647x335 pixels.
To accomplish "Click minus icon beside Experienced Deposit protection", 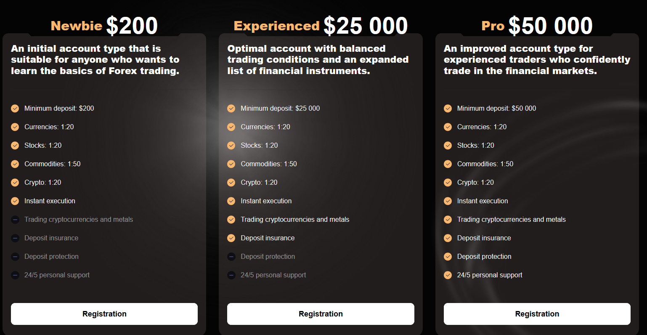I will click(231, 257).
